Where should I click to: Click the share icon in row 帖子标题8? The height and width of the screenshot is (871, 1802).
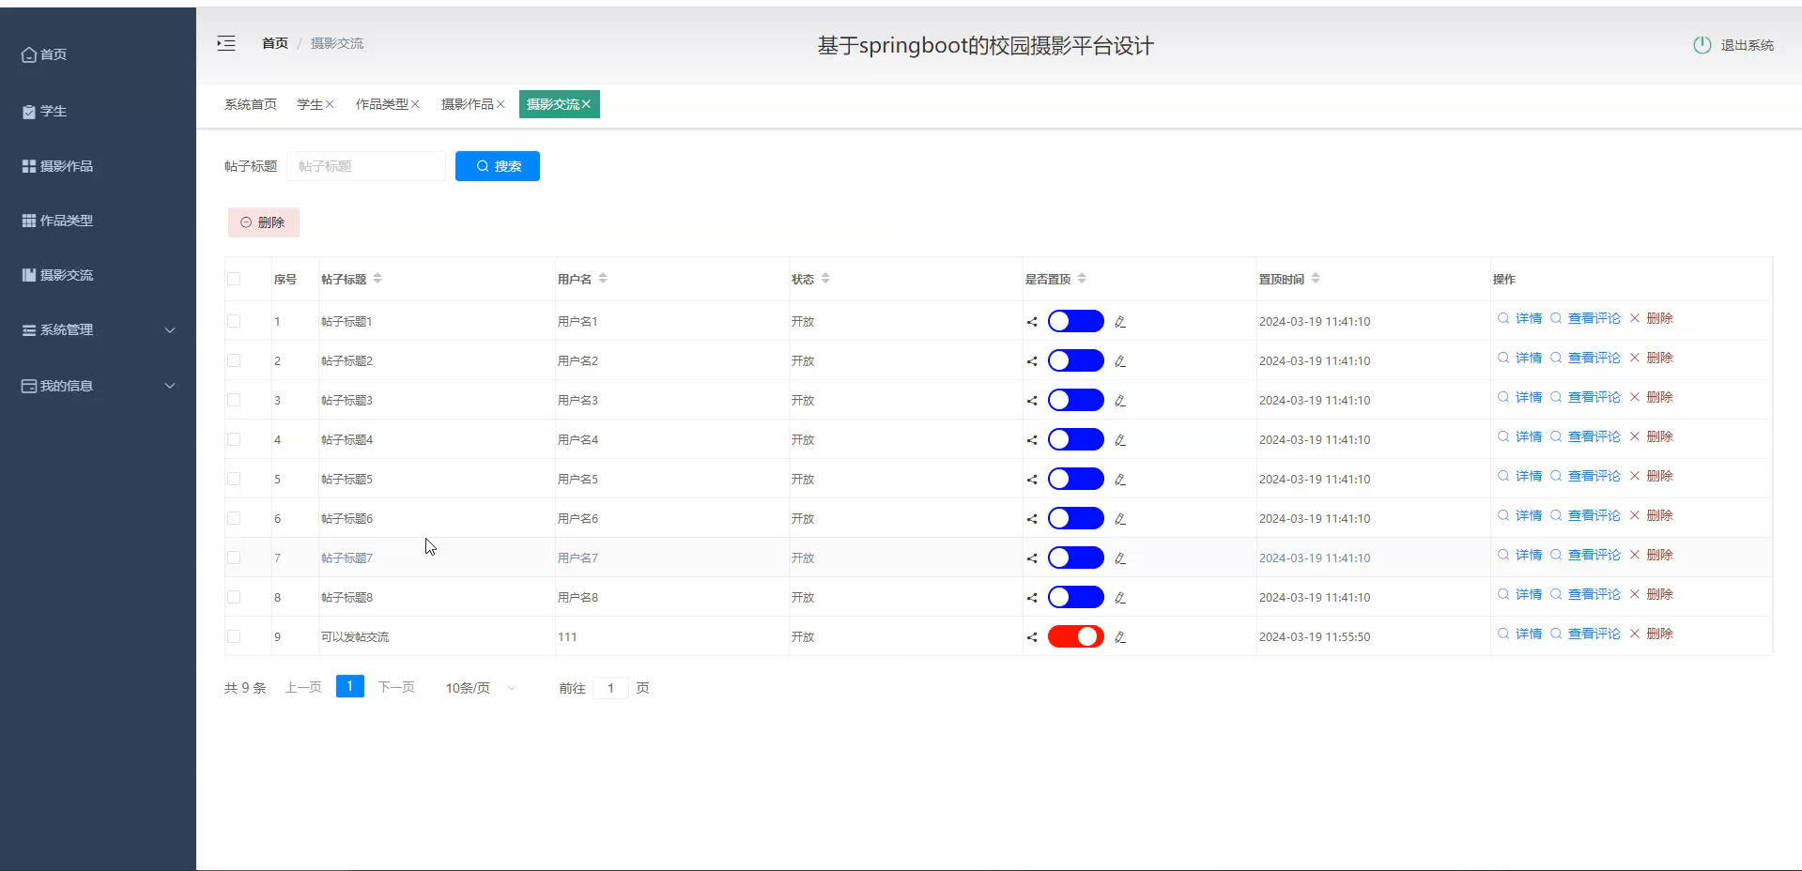(1032, 598)
